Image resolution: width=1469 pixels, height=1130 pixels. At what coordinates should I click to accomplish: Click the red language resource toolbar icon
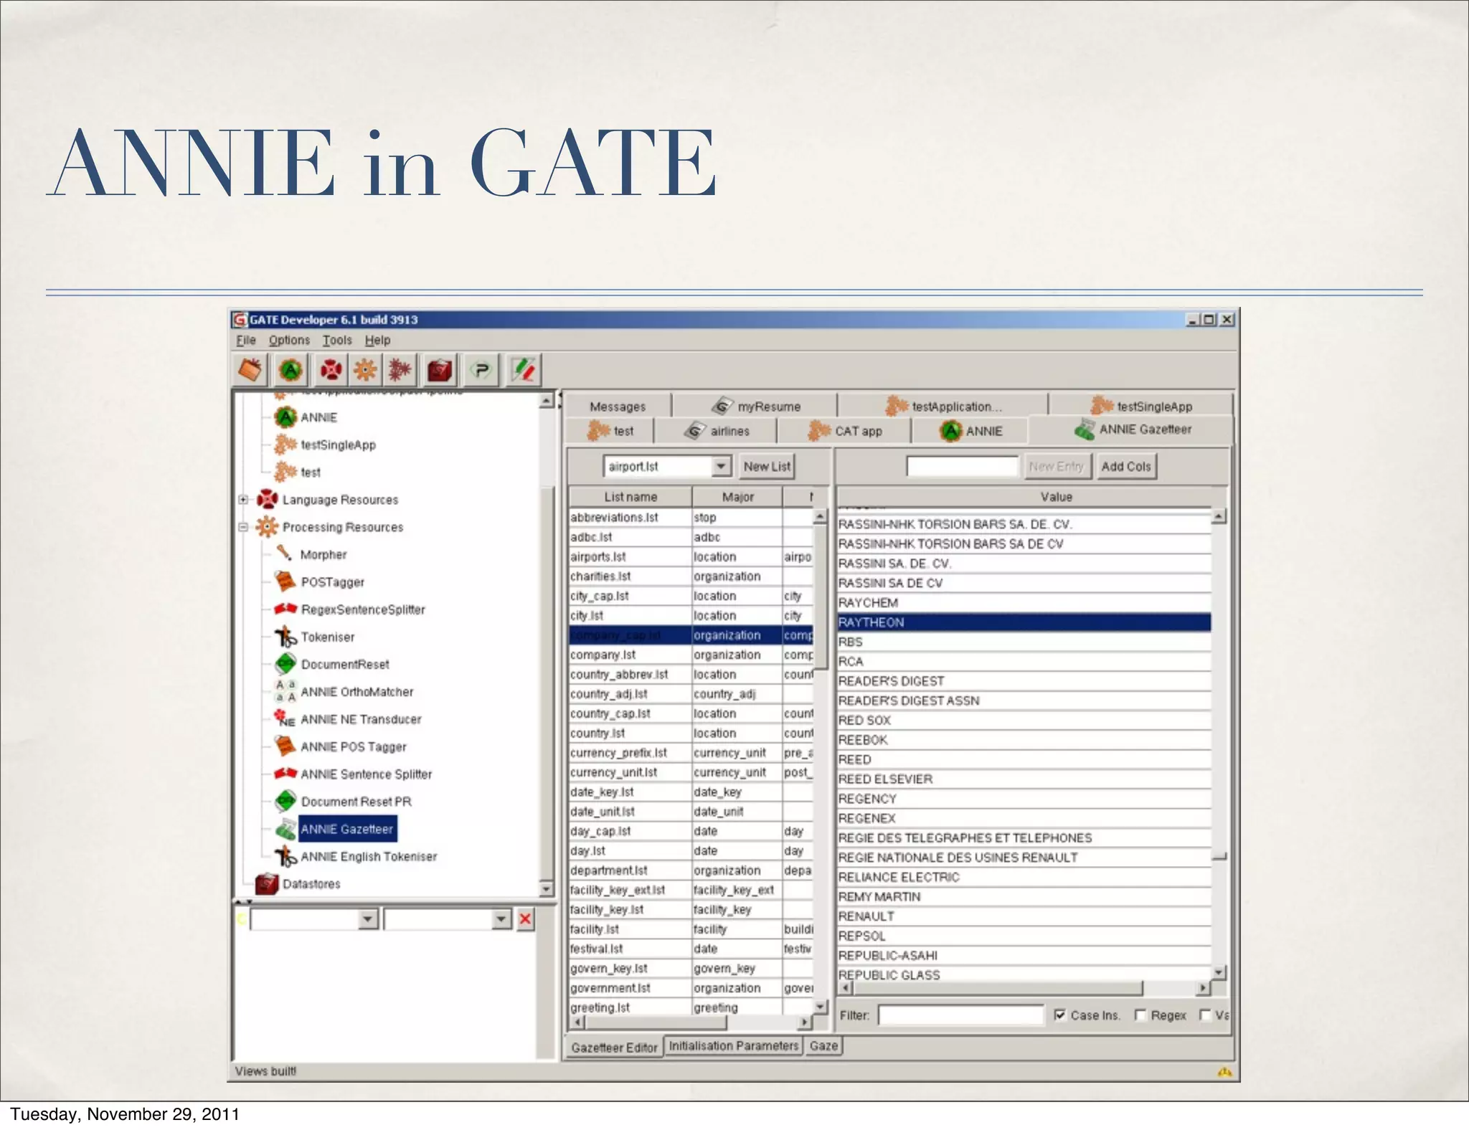331,371
